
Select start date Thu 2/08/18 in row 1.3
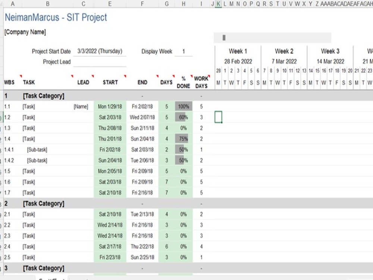[x=110, y=128]
